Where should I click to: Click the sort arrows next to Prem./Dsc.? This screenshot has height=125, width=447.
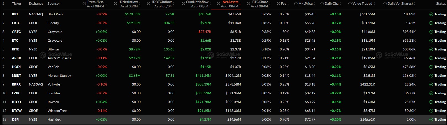click(x=106, y=4)
